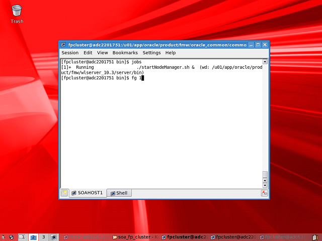
Task: Click the terminal scrollbar handle
Action: [x=265, y=175]
